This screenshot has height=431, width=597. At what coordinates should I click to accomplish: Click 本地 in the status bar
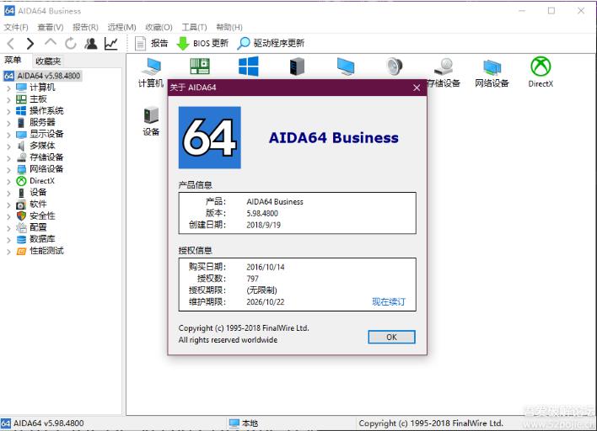point(244,423)
